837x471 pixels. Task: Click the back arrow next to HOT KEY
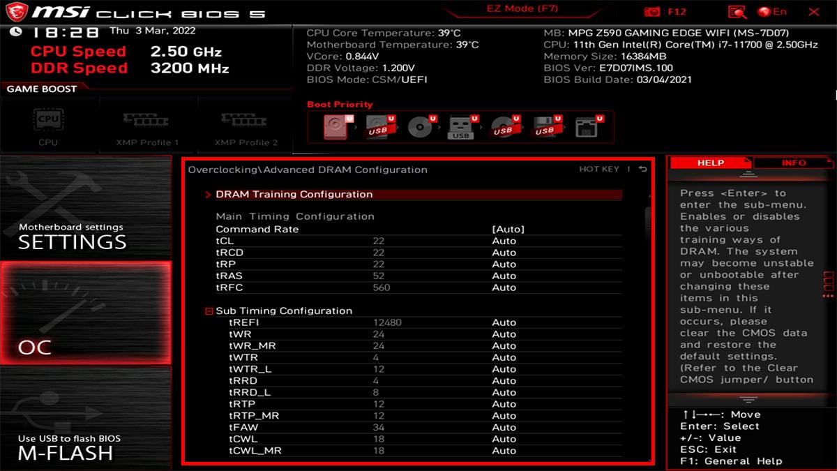[x=642, y=170]
